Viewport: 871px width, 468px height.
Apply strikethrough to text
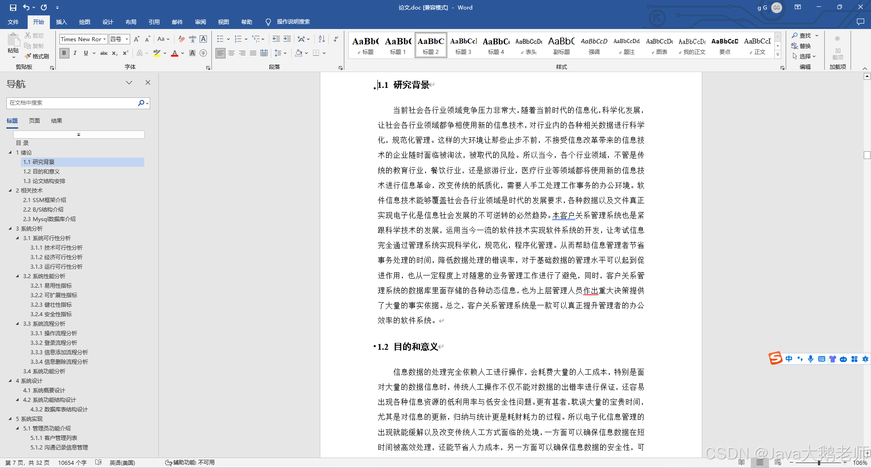coord(104,53)
